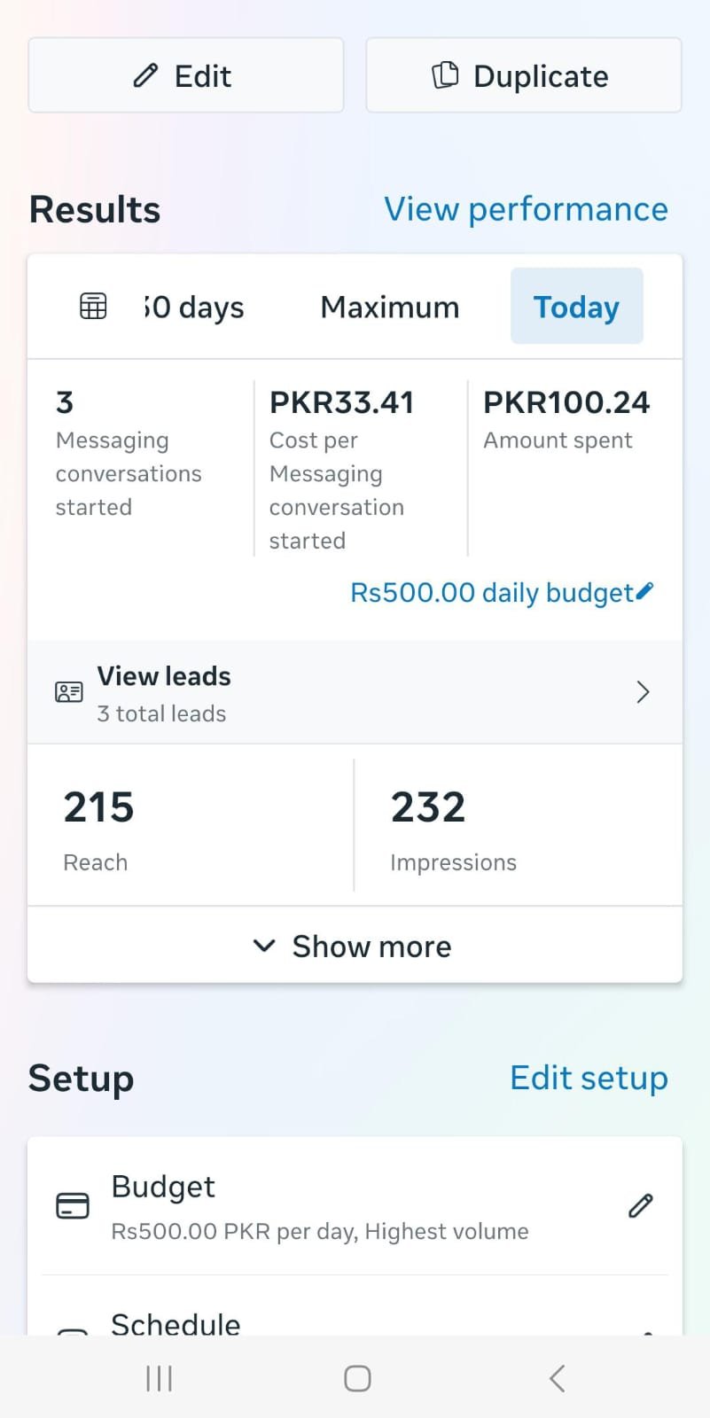Click the Budget credit card icon
Viewport: 710px width, 1418px height.
73,1205
